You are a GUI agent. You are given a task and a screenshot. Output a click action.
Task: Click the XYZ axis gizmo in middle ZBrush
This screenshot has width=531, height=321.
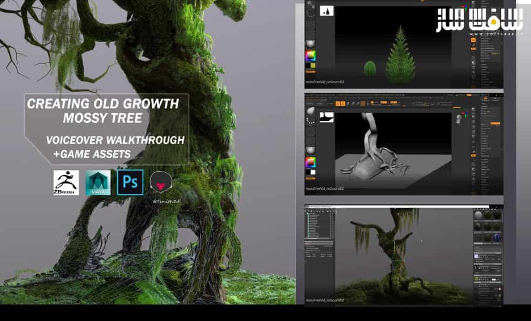click(x=465, y=114)
